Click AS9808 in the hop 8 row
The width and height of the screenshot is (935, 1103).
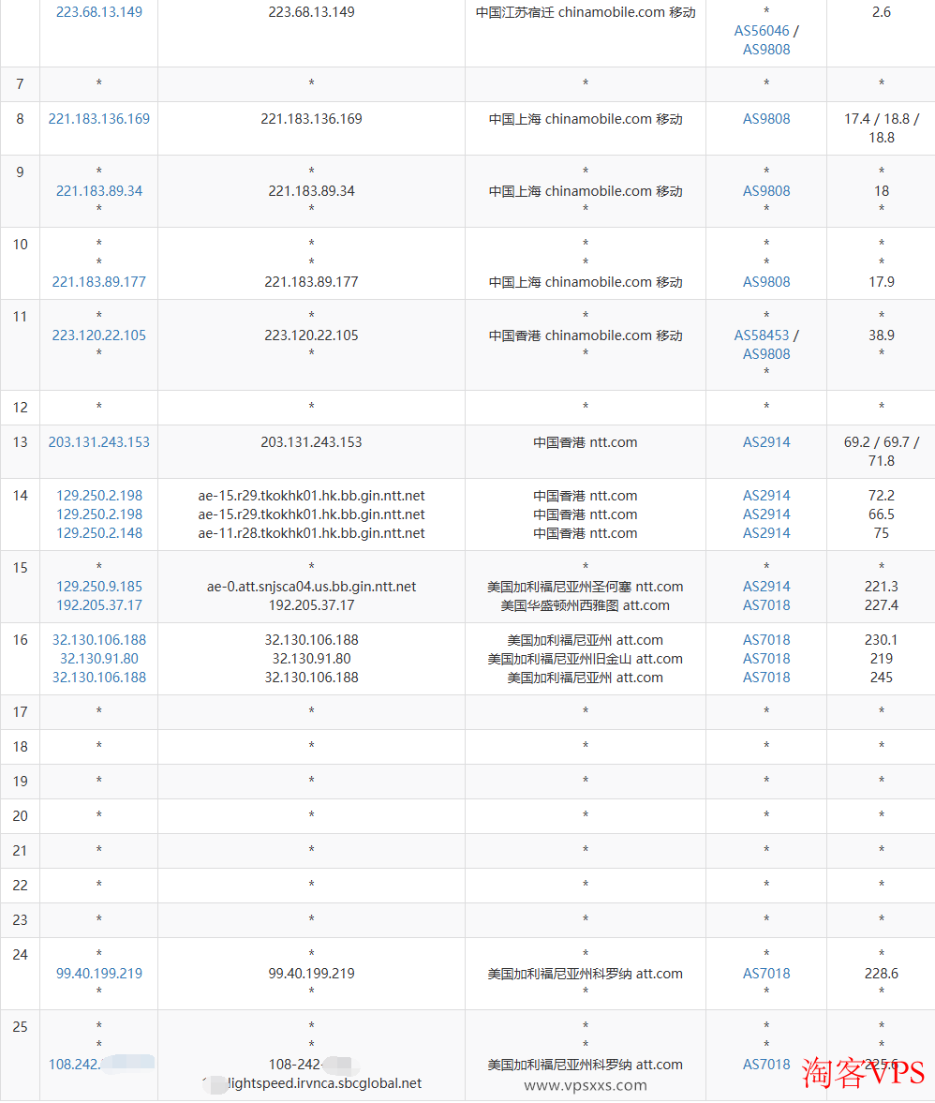click(766, 119)
